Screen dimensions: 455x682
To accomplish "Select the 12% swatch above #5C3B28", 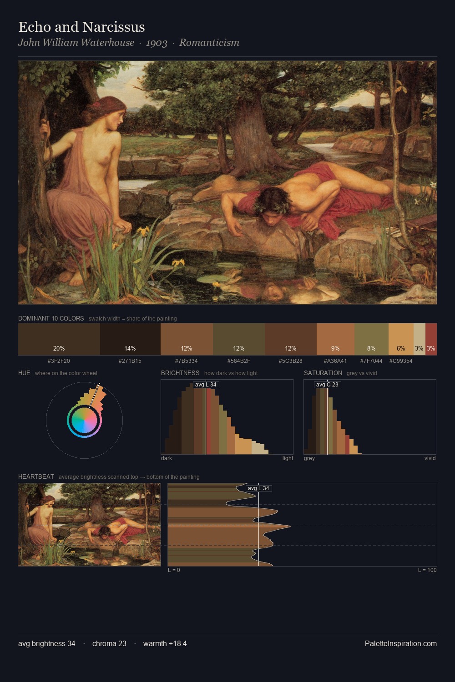I will [291, 339].
